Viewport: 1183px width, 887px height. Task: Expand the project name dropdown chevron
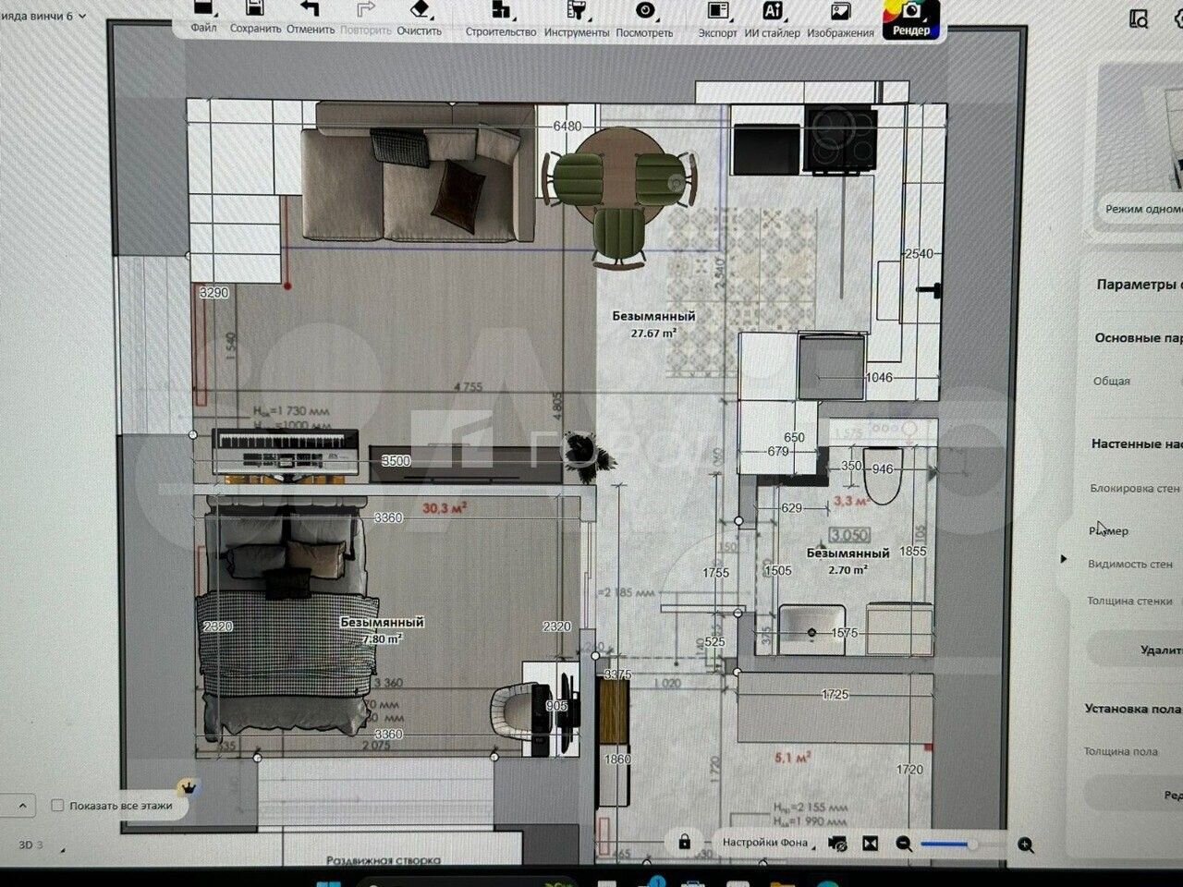point(82,16)
